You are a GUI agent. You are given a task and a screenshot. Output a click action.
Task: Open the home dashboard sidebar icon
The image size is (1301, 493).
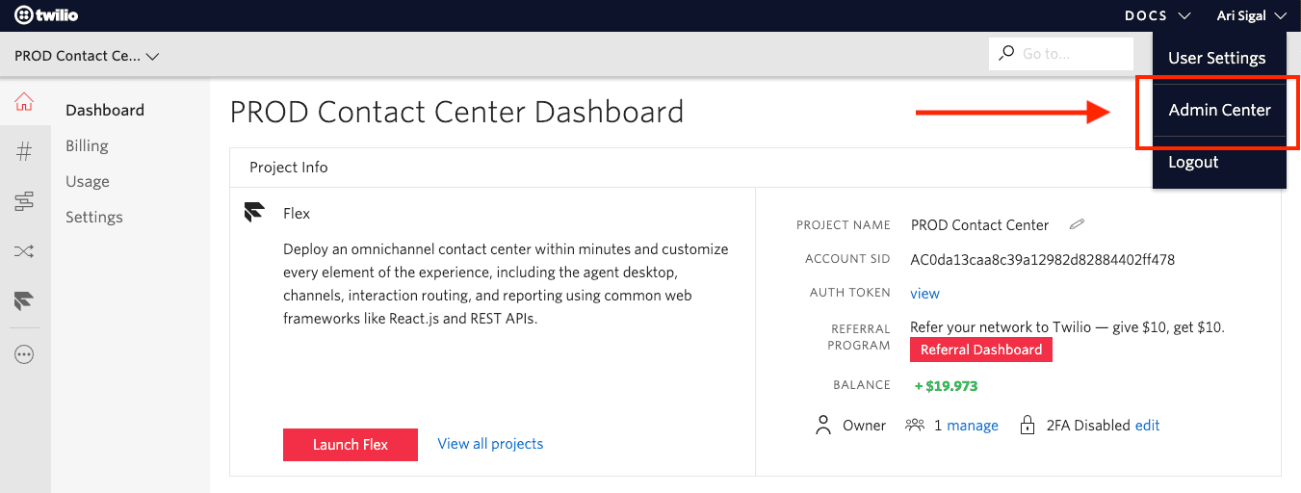(24, 102)
